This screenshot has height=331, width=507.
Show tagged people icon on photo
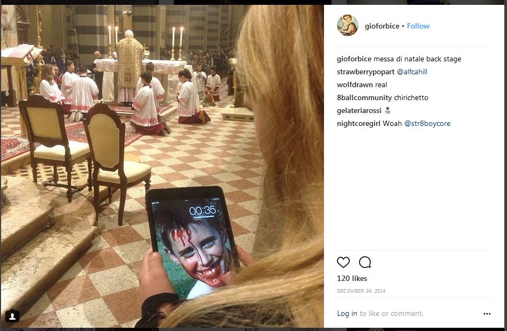12,316
